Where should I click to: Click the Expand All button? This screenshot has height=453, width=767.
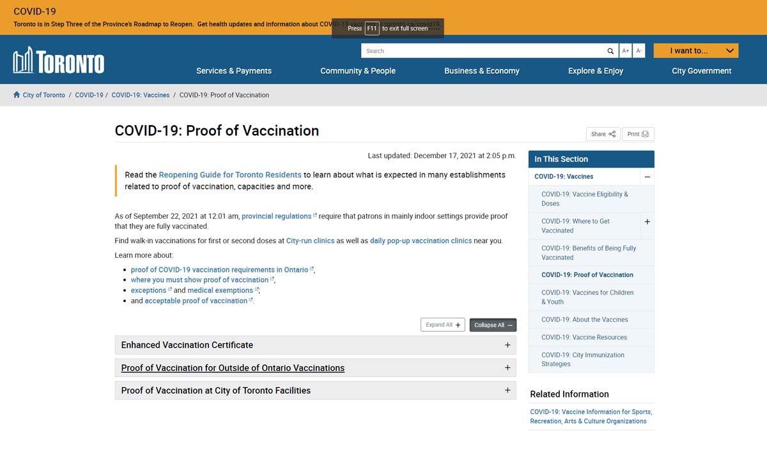443,325
